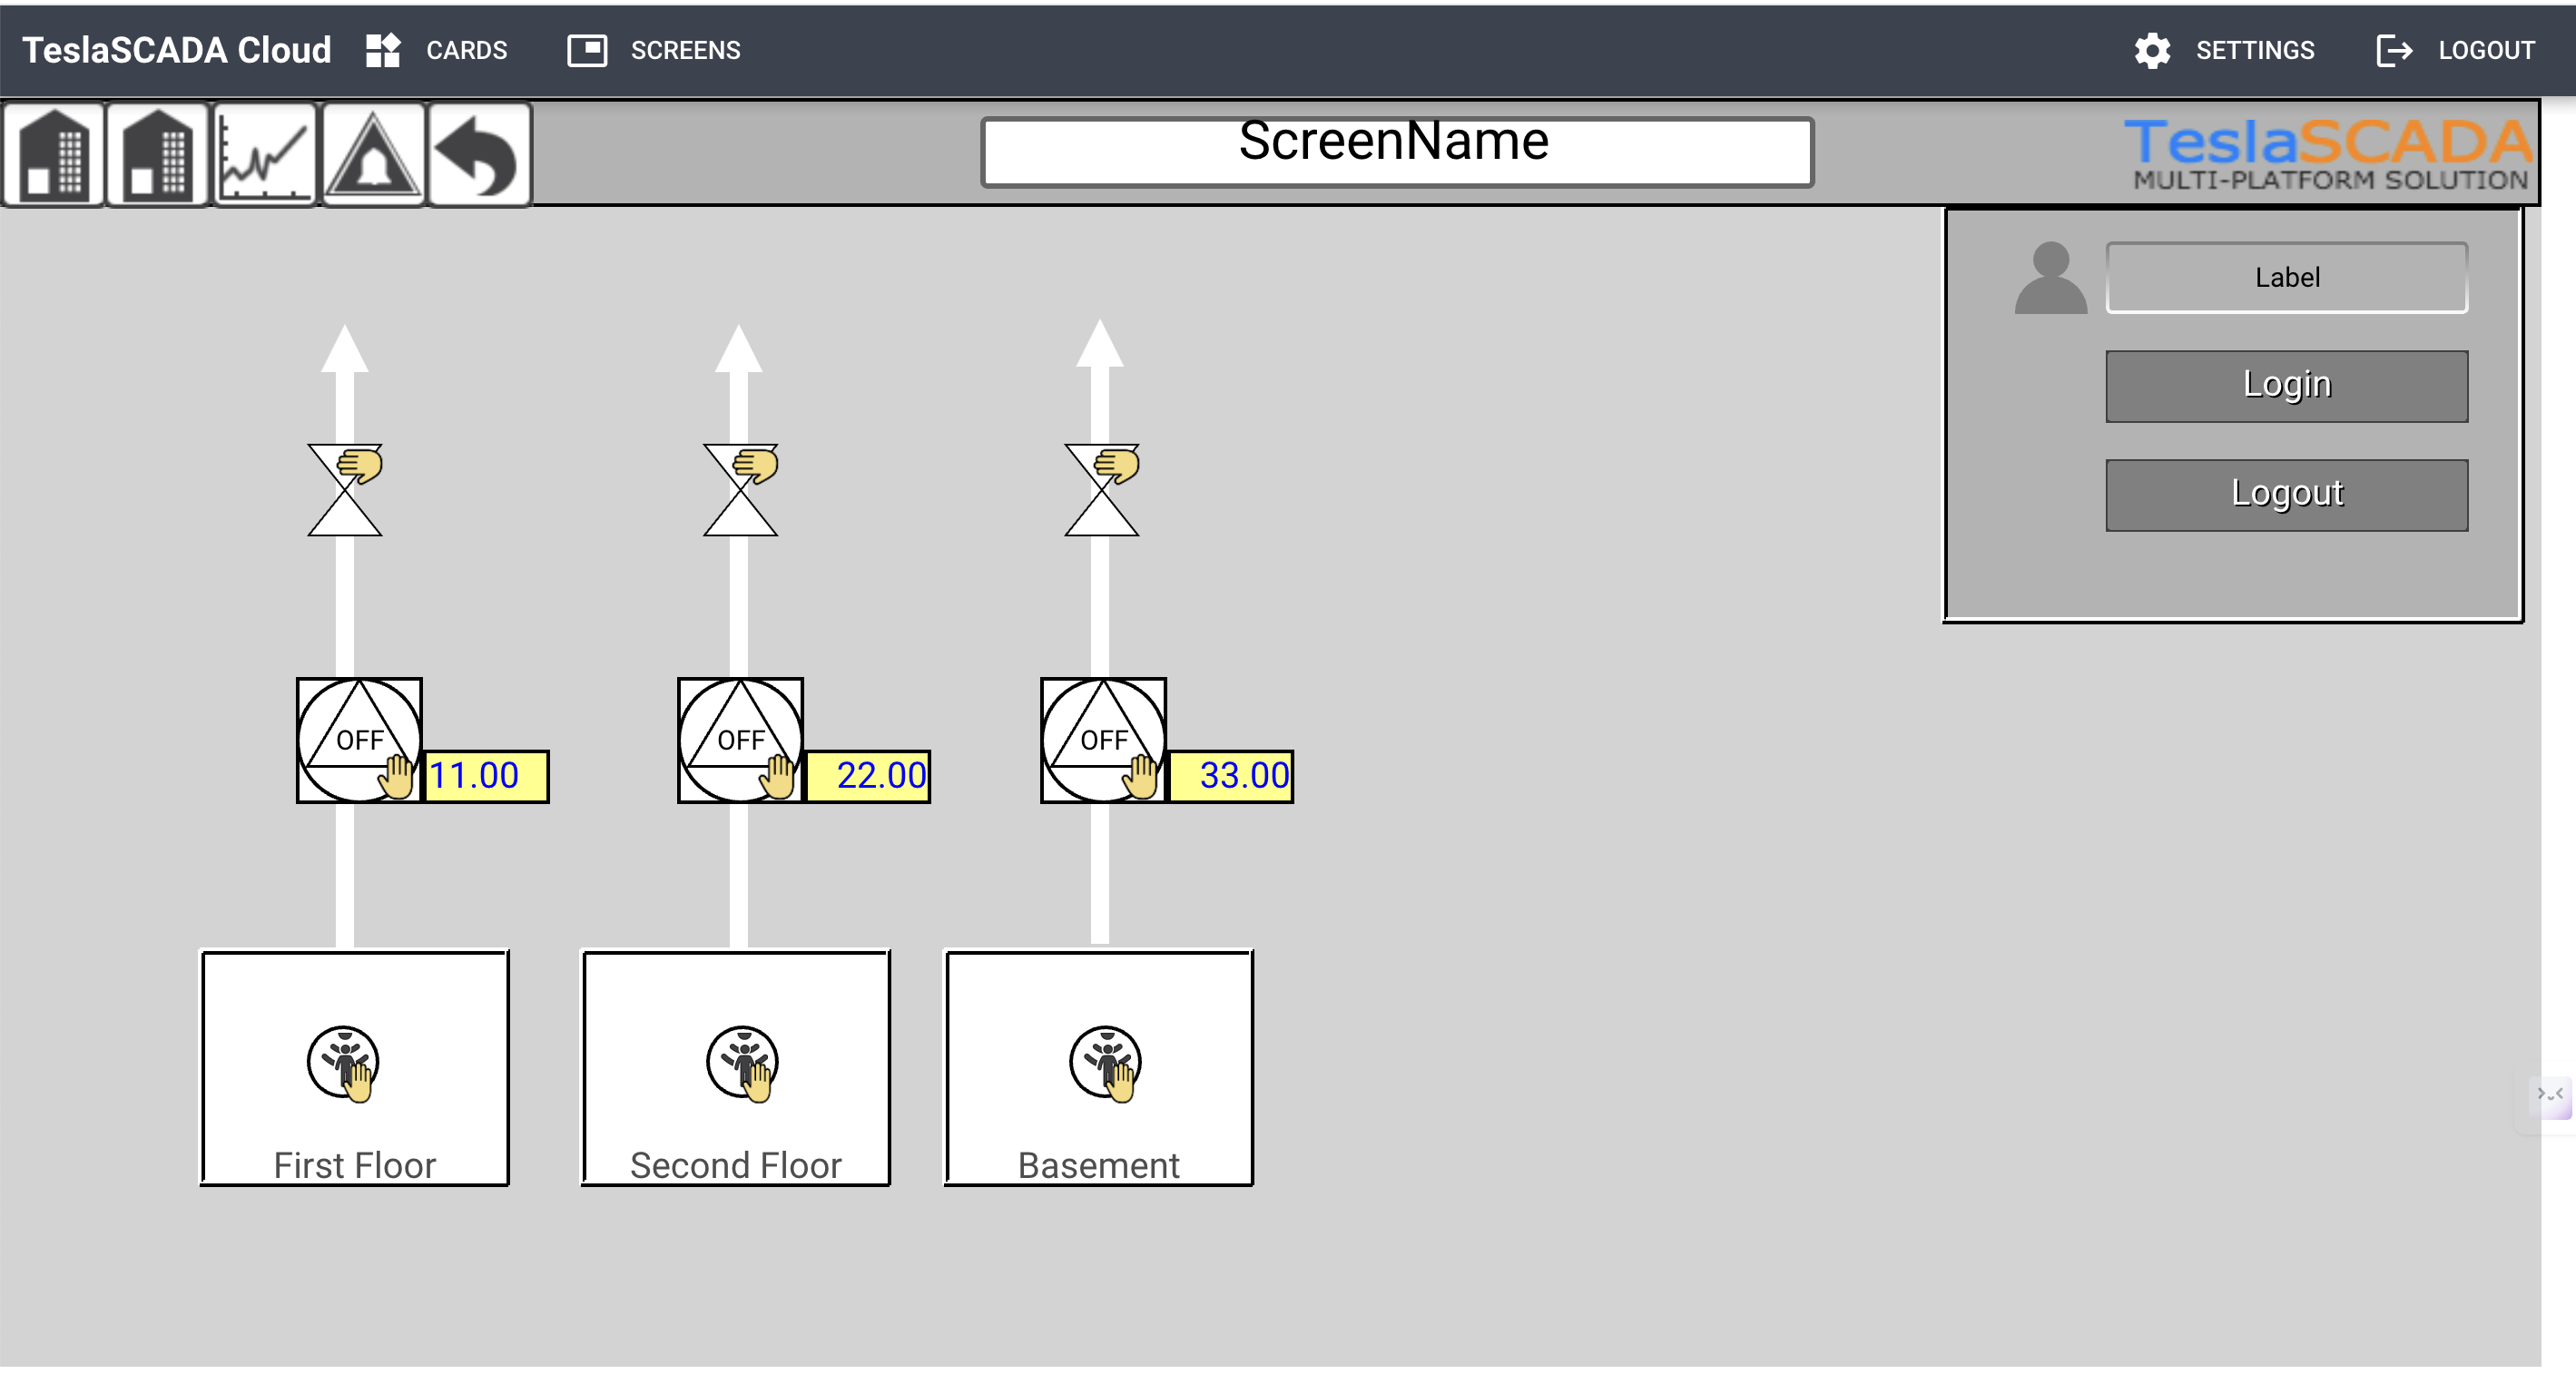This screenshot has width=2576, height=1374.
Task: Click the back arrow toolbar icon
Action: pos(479,155)
